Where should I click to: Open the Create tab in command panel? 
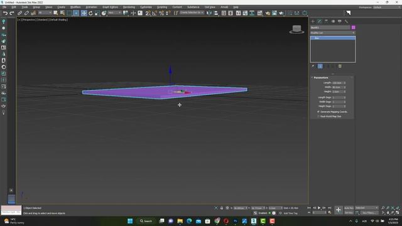click(313, 21)
